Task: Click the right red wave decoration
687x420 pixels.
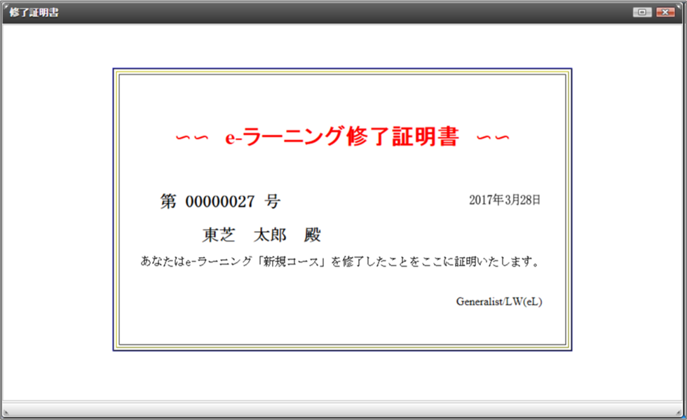Action: tap(492, 137)
